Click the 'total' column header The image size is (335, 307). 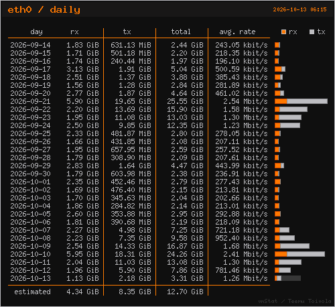181,32
